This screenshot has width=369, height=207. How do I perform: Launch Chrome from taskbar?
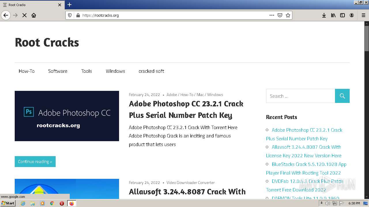(52, 203)
